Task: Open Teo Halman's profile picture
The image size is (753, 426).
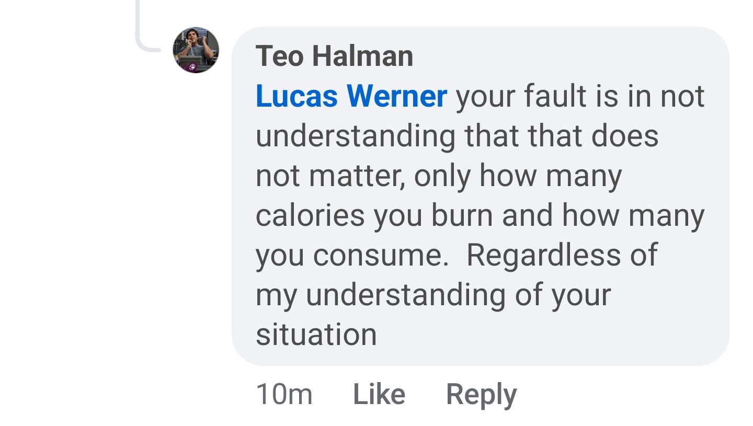Action: (196, 50)
